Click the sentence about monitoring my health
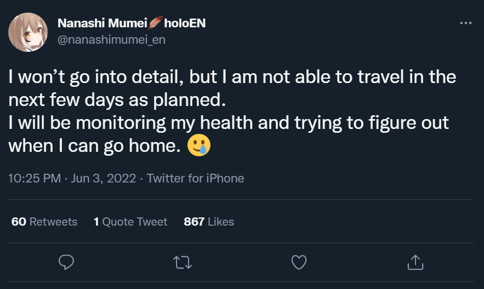This screenshot has height=289, width=484. (x=228, y=123)
